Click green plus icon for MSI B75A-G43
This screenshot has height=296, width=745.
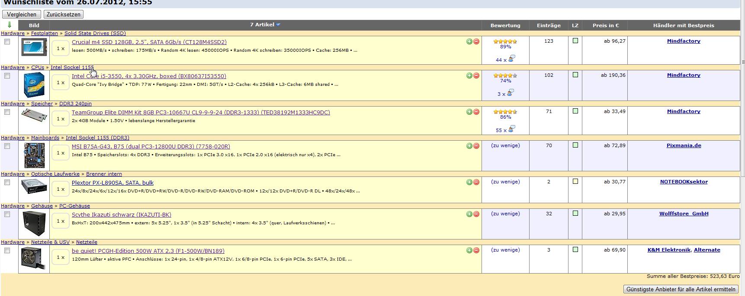point(469,146)
